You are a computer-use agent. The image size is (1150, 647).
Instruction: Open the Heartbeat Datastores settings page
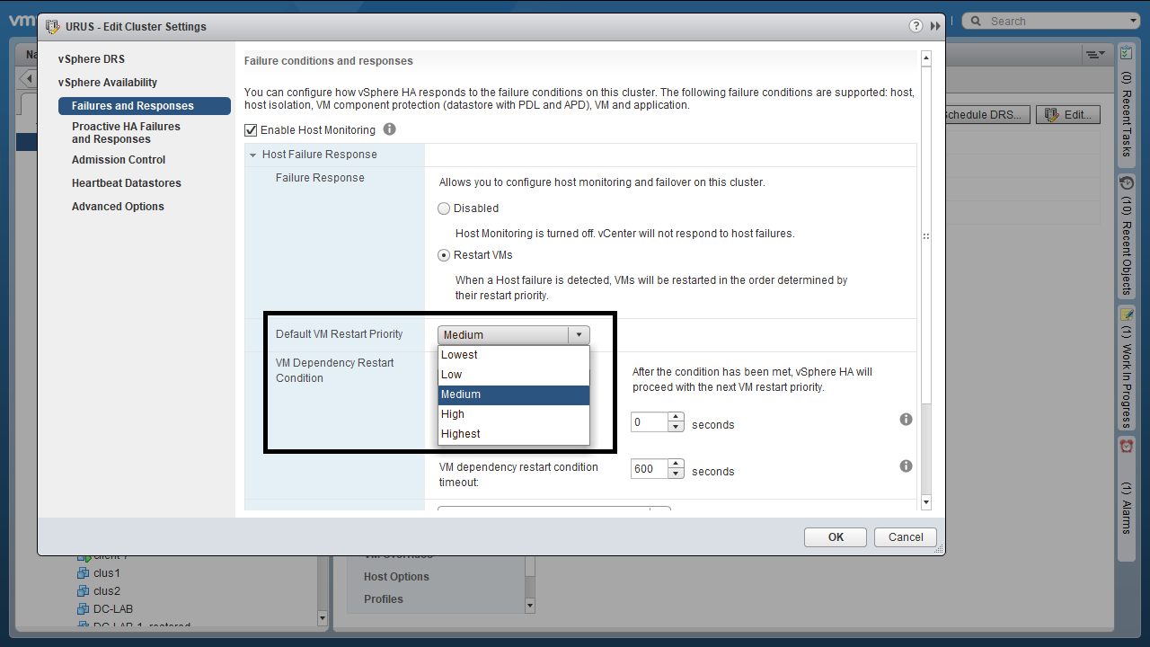127,183
